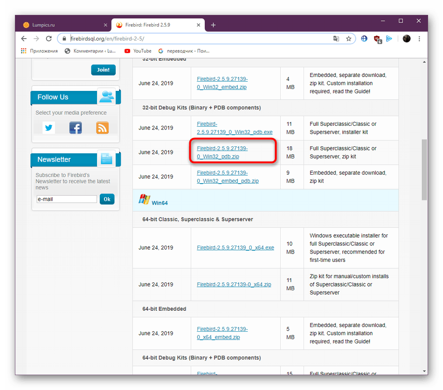Open Firebird's Twitter page
Viewport: 443px width, 390px height.
coord(48,128)
